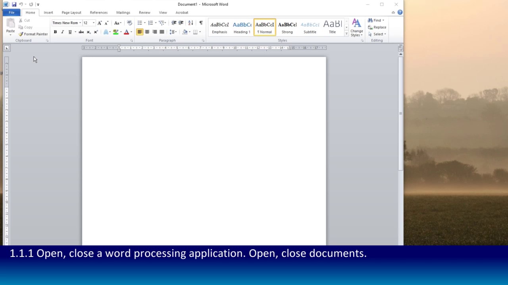Viewport: 508px width, 285px height.
Task: Click the Clear Formatting icon
Action: [x=129, y=23]
